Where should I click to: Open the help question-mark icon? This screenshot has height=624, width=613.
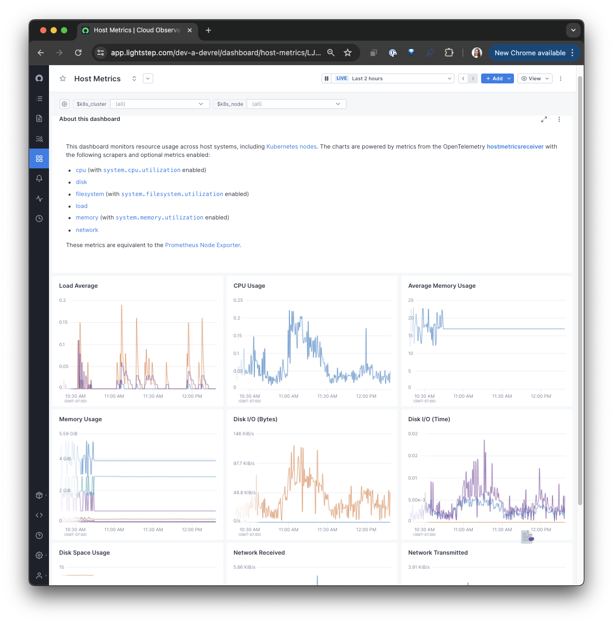click(x=39, y=535)
